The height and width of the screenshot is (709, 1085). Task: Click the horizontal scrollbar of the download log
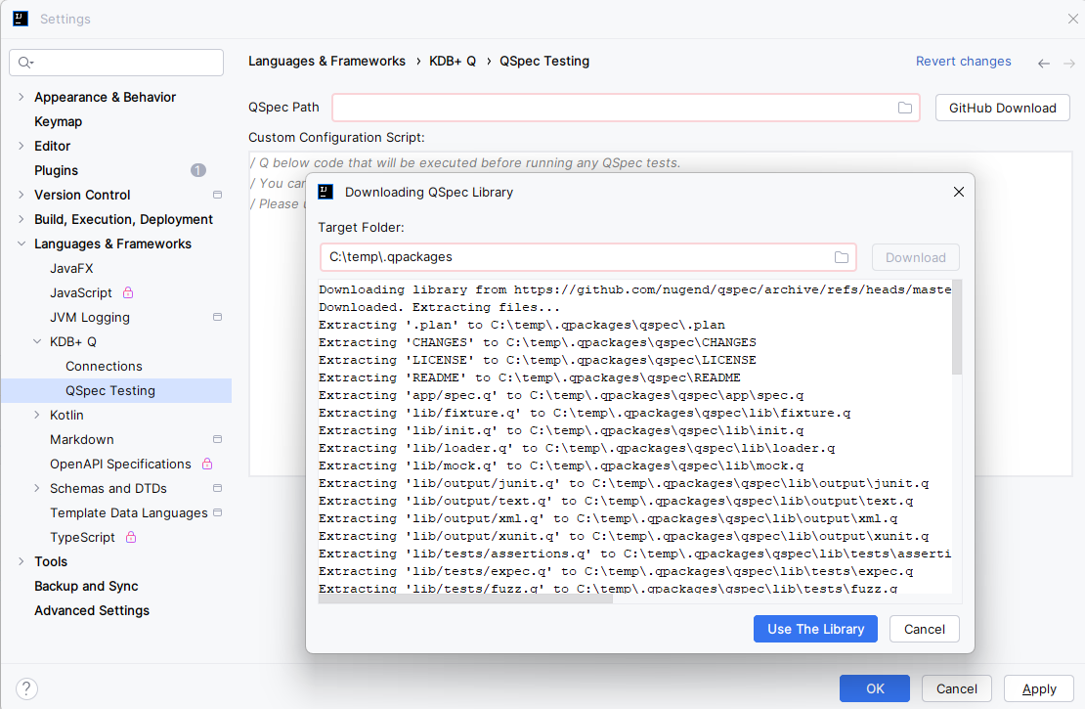(465, 598)
